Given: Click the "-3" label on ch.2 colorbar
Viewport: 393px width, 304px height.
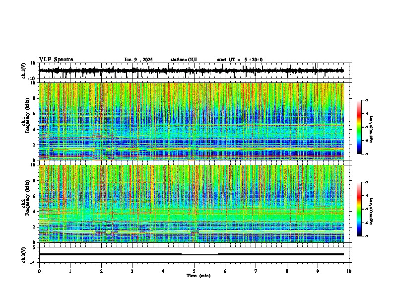Looking at the screenshot, I should pyautogui.click(x=366, y=182).
